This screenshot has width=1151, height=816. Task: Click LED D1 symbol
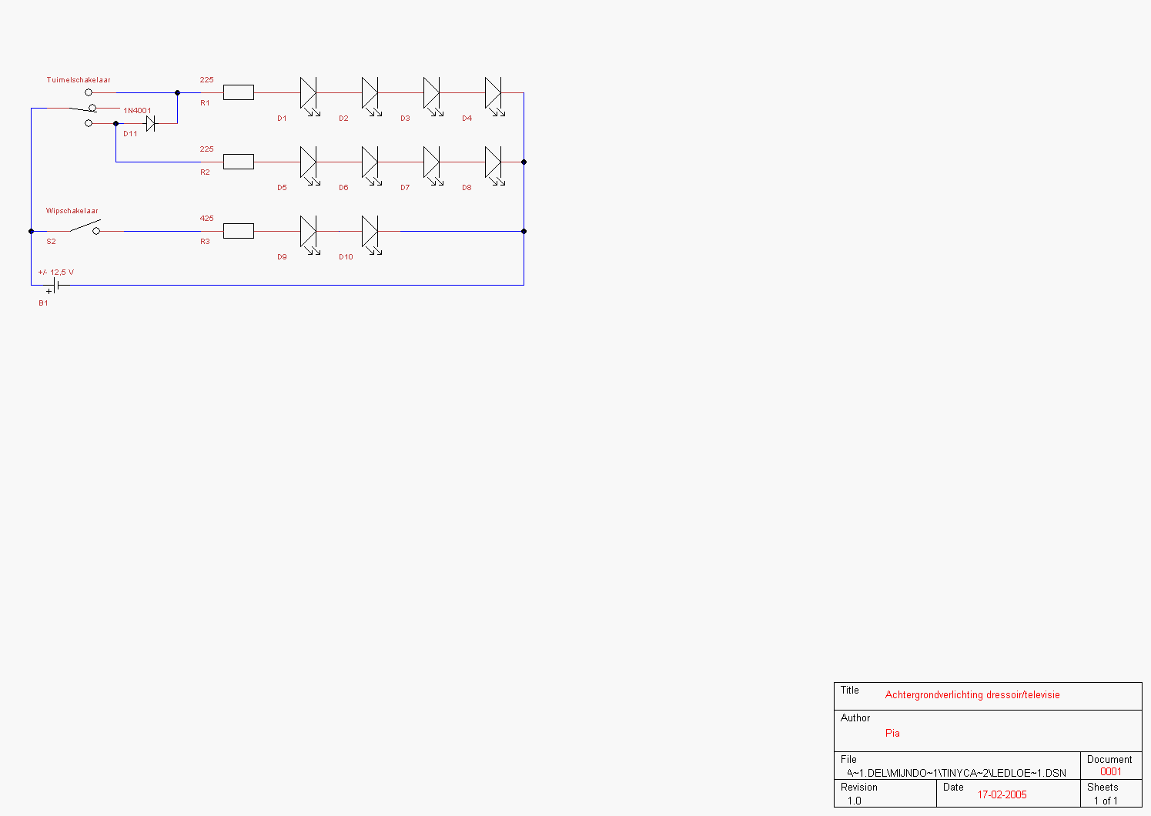308,93
